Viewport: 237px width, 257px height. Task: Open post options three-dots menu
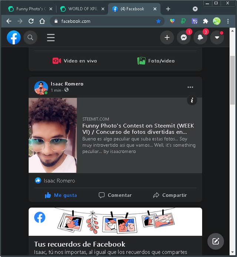(x=190, y=87)
